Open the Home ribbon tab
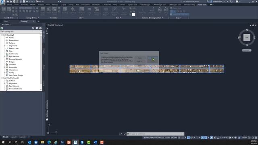258x145 pixels. pos(10,5)
